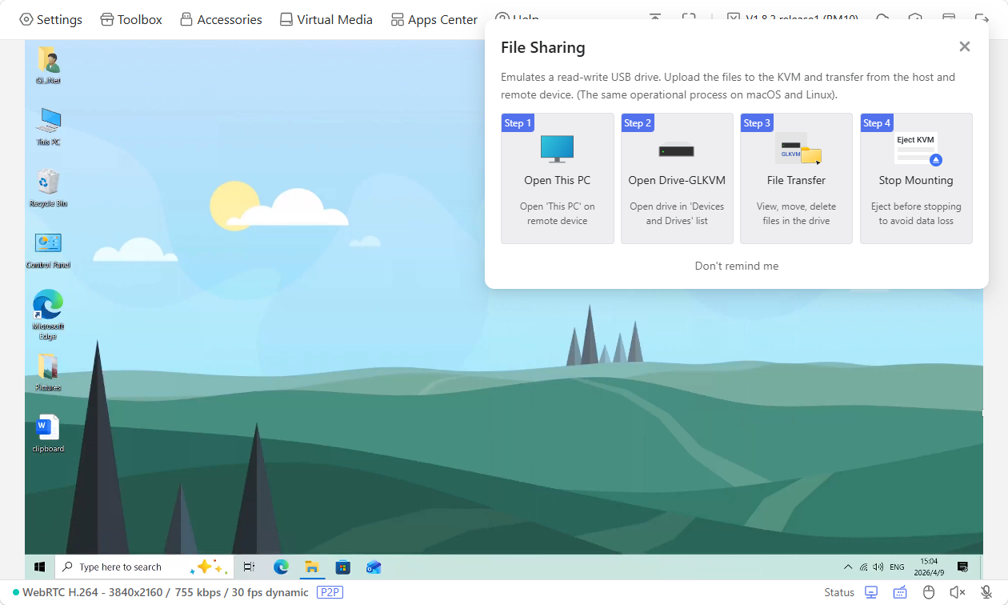Click the screenshot upload icon in top toolbar
The width and height of the screenshot is (1008, 605).
[654, 17]
